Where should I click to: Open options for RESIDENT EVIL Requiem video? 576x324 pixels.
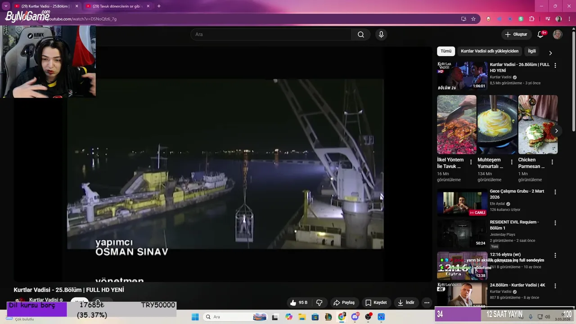click(555, 223)
